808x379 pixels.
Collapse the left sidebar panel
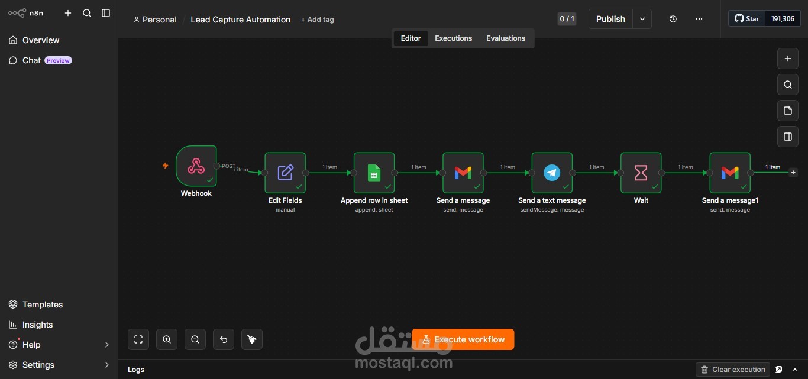point(106,13)
